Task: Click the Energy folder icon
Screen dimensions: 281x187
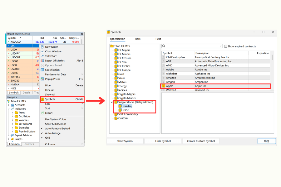Action: click(116, 86)
